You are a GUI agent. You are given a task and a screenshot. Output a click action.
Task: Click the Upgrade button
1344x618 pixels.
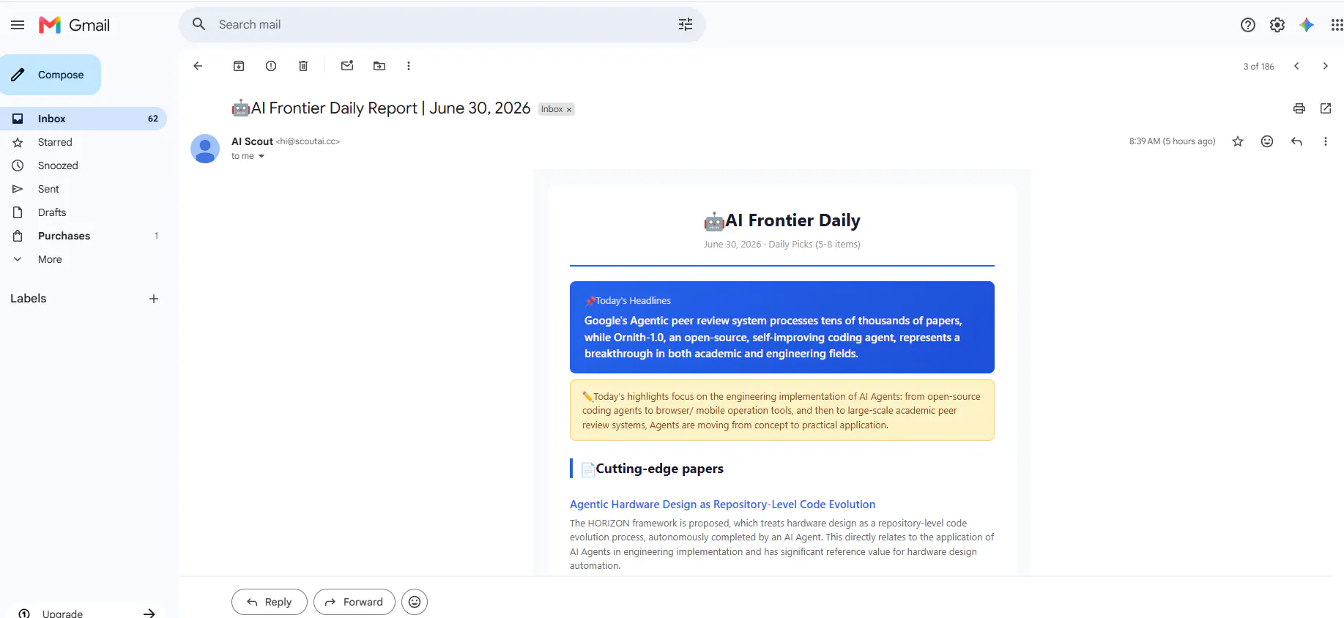(x=86, y=613)
